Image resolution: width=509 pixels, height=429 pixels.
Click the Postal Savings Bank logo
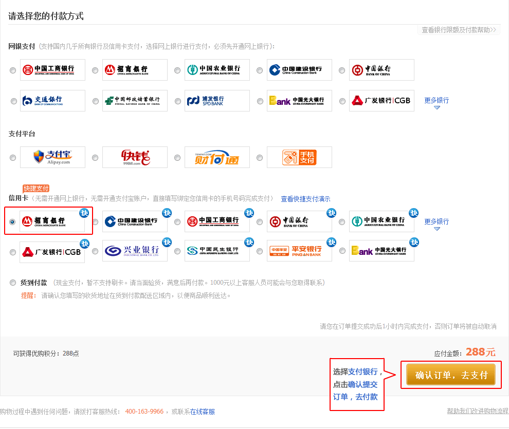pos(135,101)
